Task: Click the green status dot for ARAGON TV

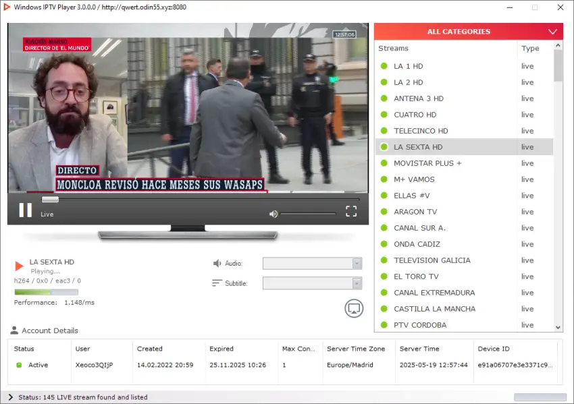Action: (x=384, y=212)
